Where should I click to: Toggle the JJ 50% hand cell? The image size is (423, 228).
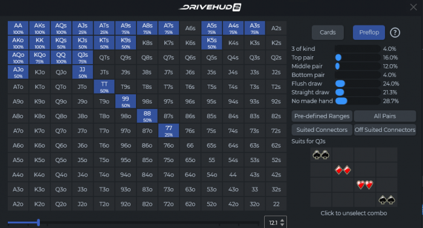point(83,72)
